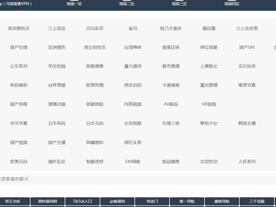Select the 视频三区 tab
This screenshot has height=207, width=276.
[179, 4]
